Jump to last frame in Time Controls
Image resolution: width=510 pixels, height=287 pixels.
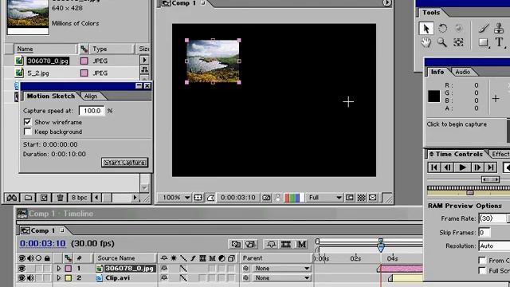pyautogui.click(x=491, y=167)
